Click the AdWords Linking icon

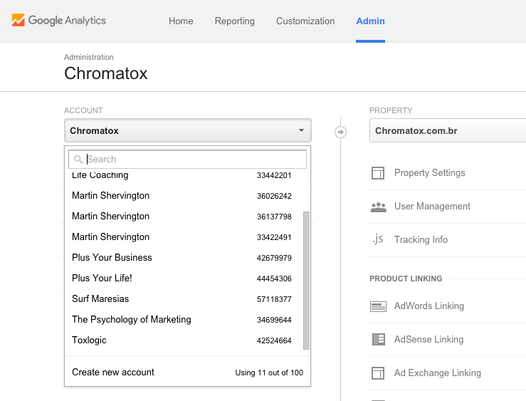[378, 306]
